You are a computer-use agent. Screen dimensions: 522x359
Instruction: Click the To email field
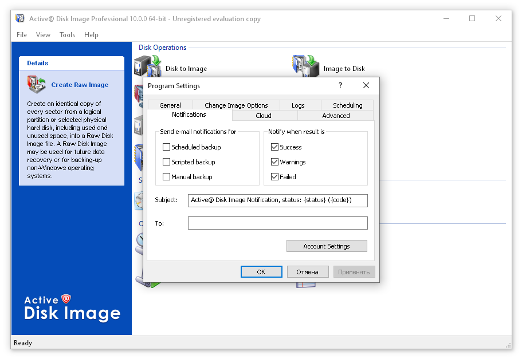click(x=278, y=223)
